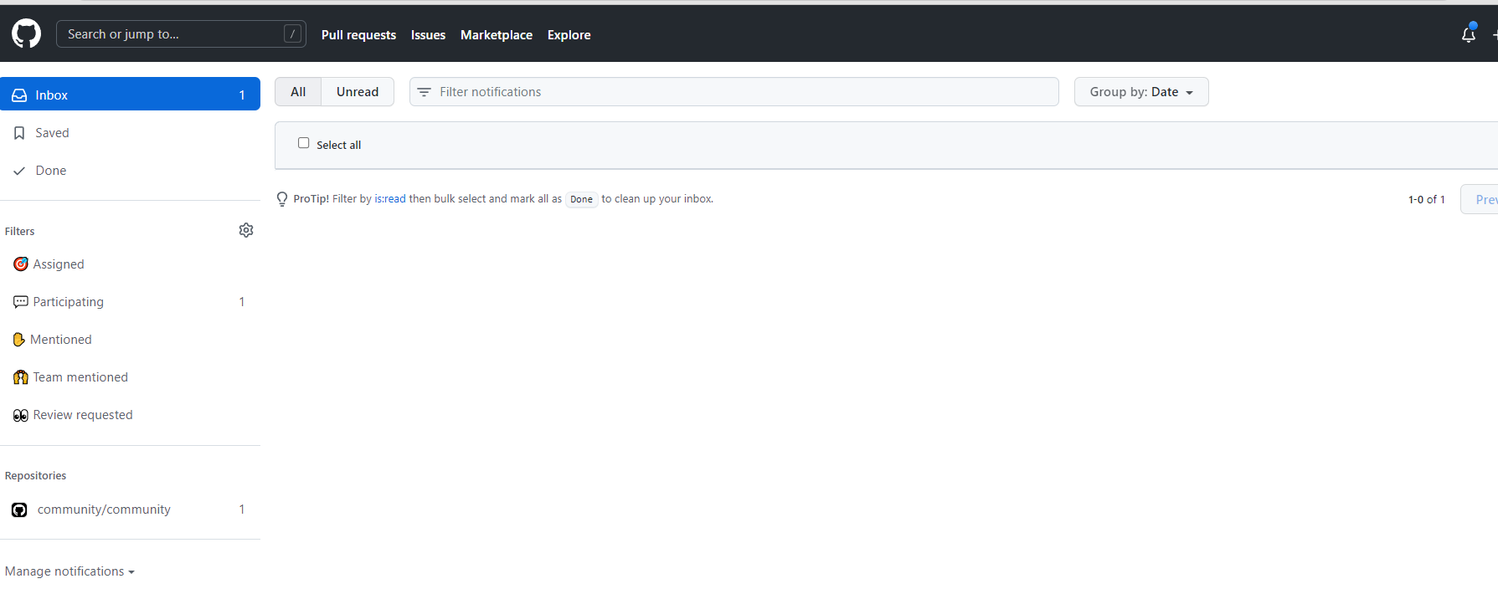This screenshot has width=1498, height=594.
Task: Open Pull requests in top navigation
Action: (358, 34)
